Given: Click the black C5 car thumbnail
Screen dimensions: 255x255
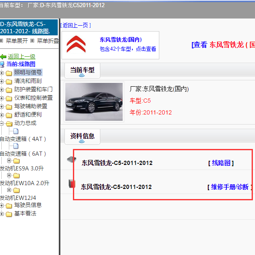Looking at the screenshot, I should (x=94, y=102).
